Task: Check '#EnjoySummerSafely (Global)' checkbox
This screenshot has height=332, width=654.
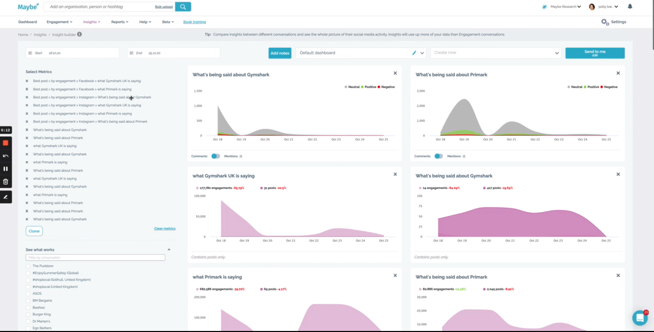Action: (x=28, y=273)
